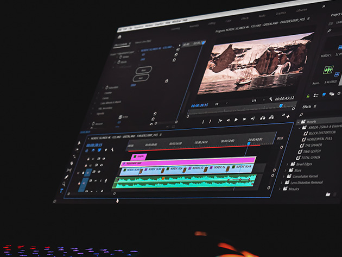This screenshot has width=342, height=257.
Task: Toggle animation stopwatch beside Saturation
Action: click(106, 87)
